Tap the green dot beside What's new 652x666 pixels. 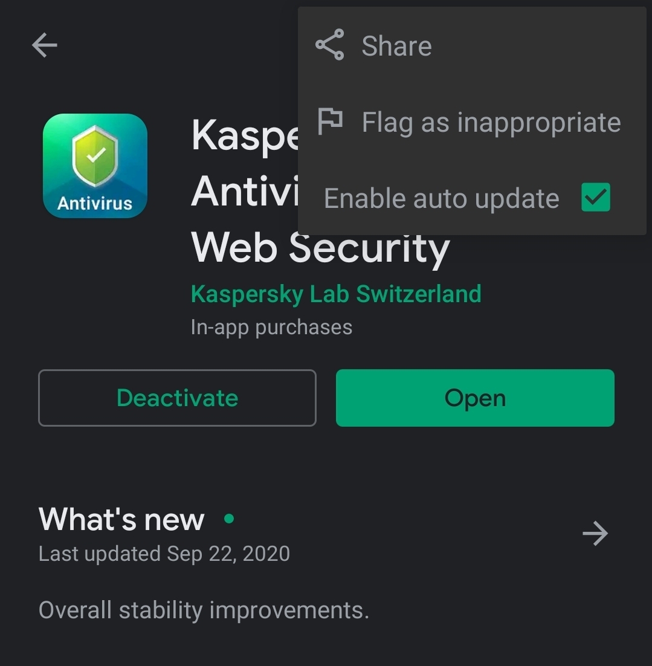(229, 518)
